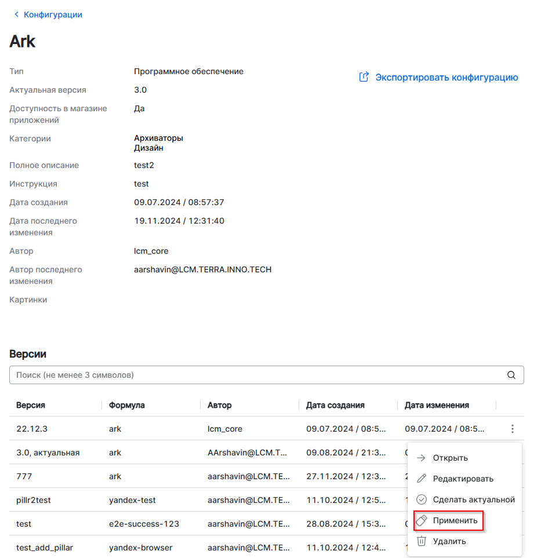Focus the versions search input field

(x=255, y=375)
